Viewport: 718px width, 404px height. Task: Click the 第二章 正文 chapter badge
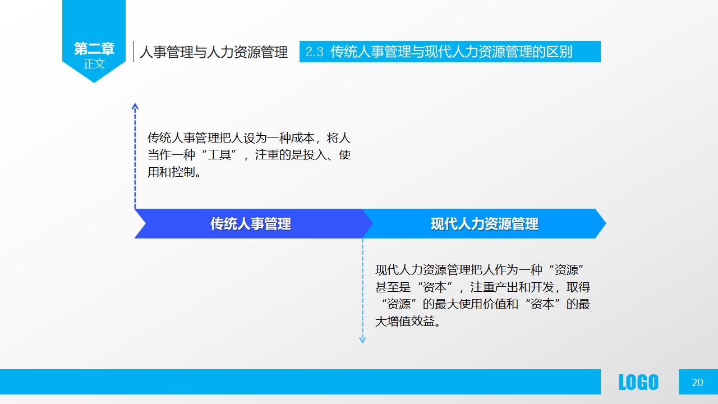click(x=94, y=42)
